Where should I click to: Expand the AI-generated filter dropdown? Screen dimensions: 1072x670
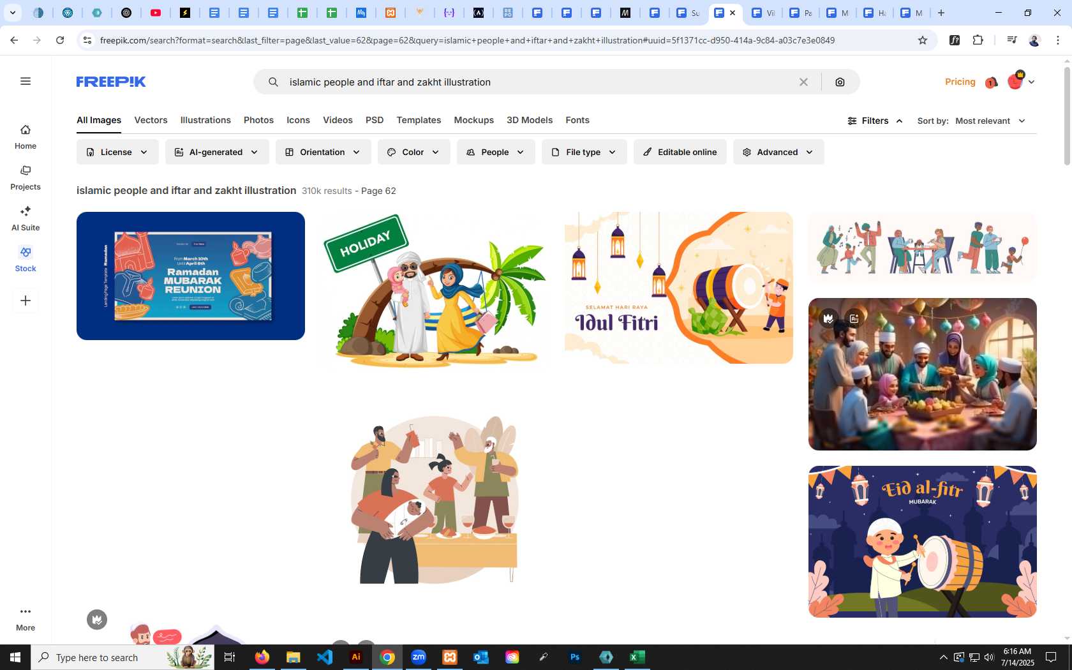217,152
